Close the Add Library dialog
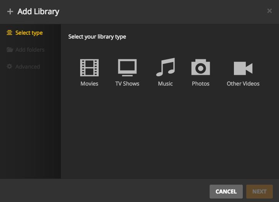 269,11
